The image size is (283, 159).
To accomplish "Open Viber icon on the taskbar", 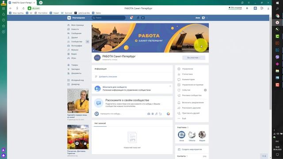I will [277, 57].
